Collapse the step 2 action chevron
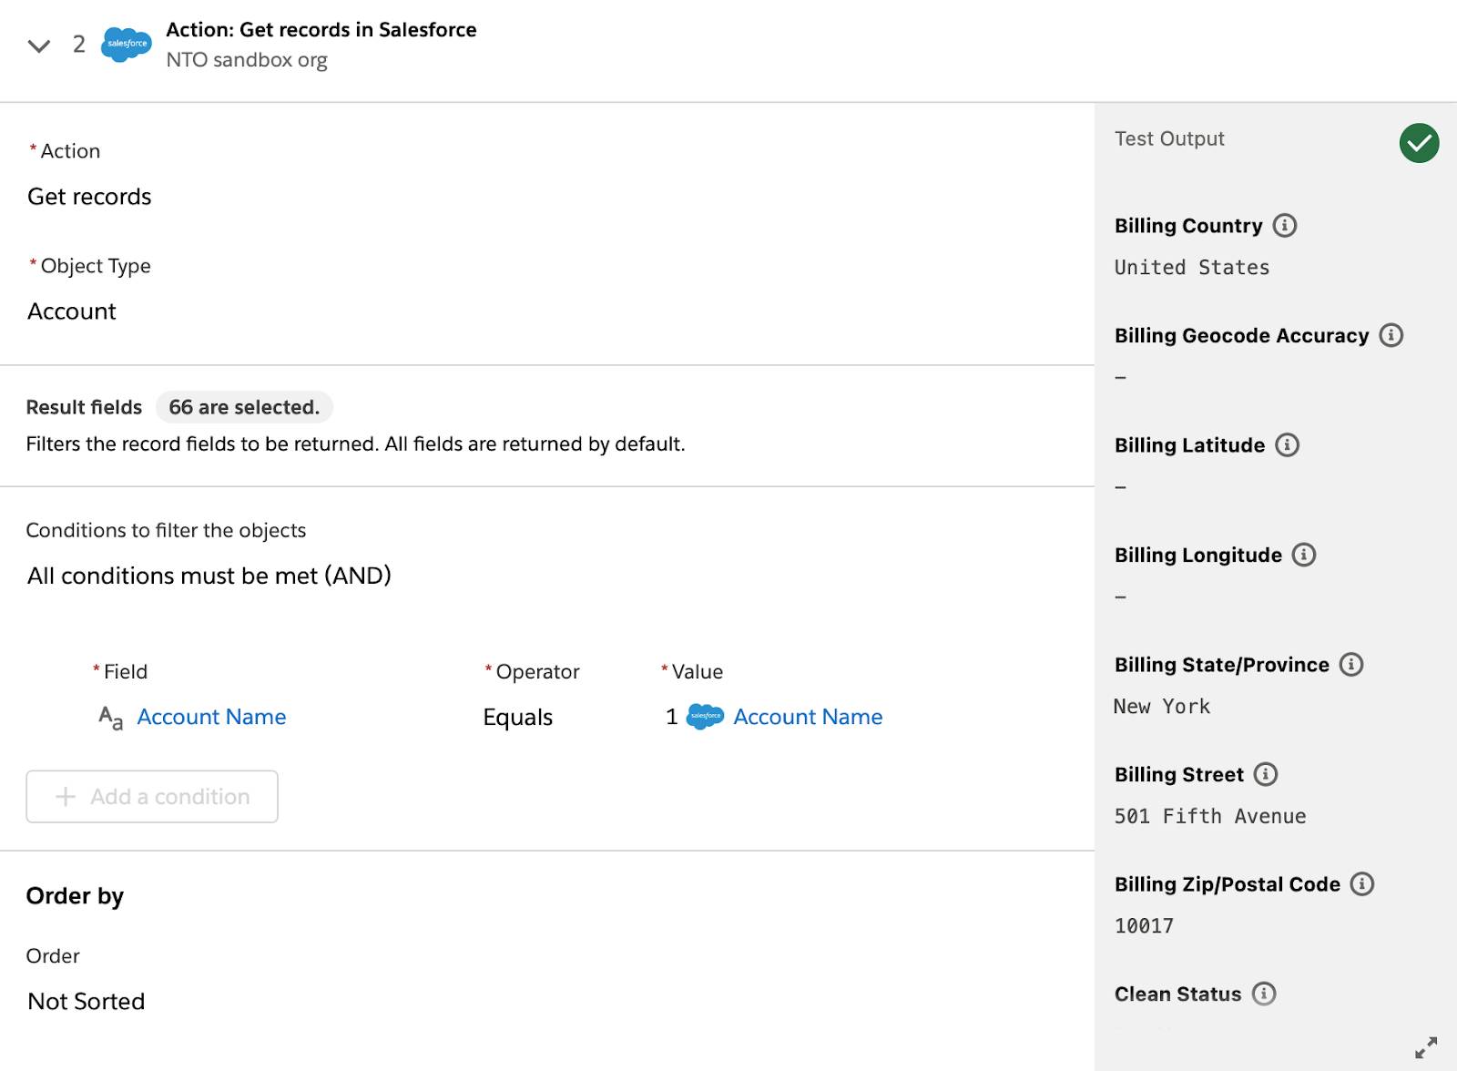 (39, 46)
